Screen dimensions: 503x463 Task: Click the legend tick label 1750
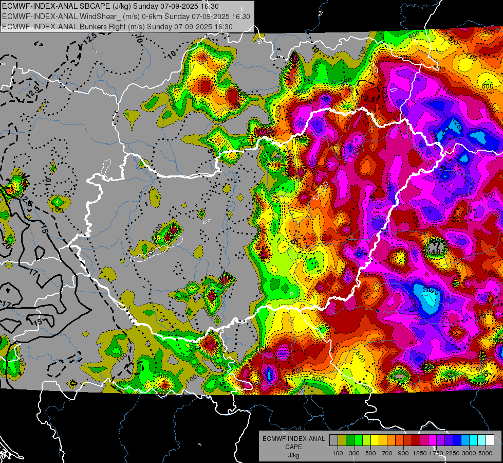pyautogui.click(x=436, y=453)
